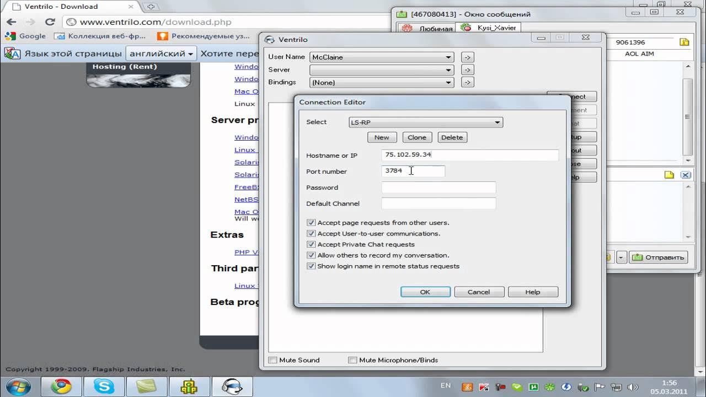706x397 pixels.
Task: Click Chrome address bar
Action: tap(227, 22)
